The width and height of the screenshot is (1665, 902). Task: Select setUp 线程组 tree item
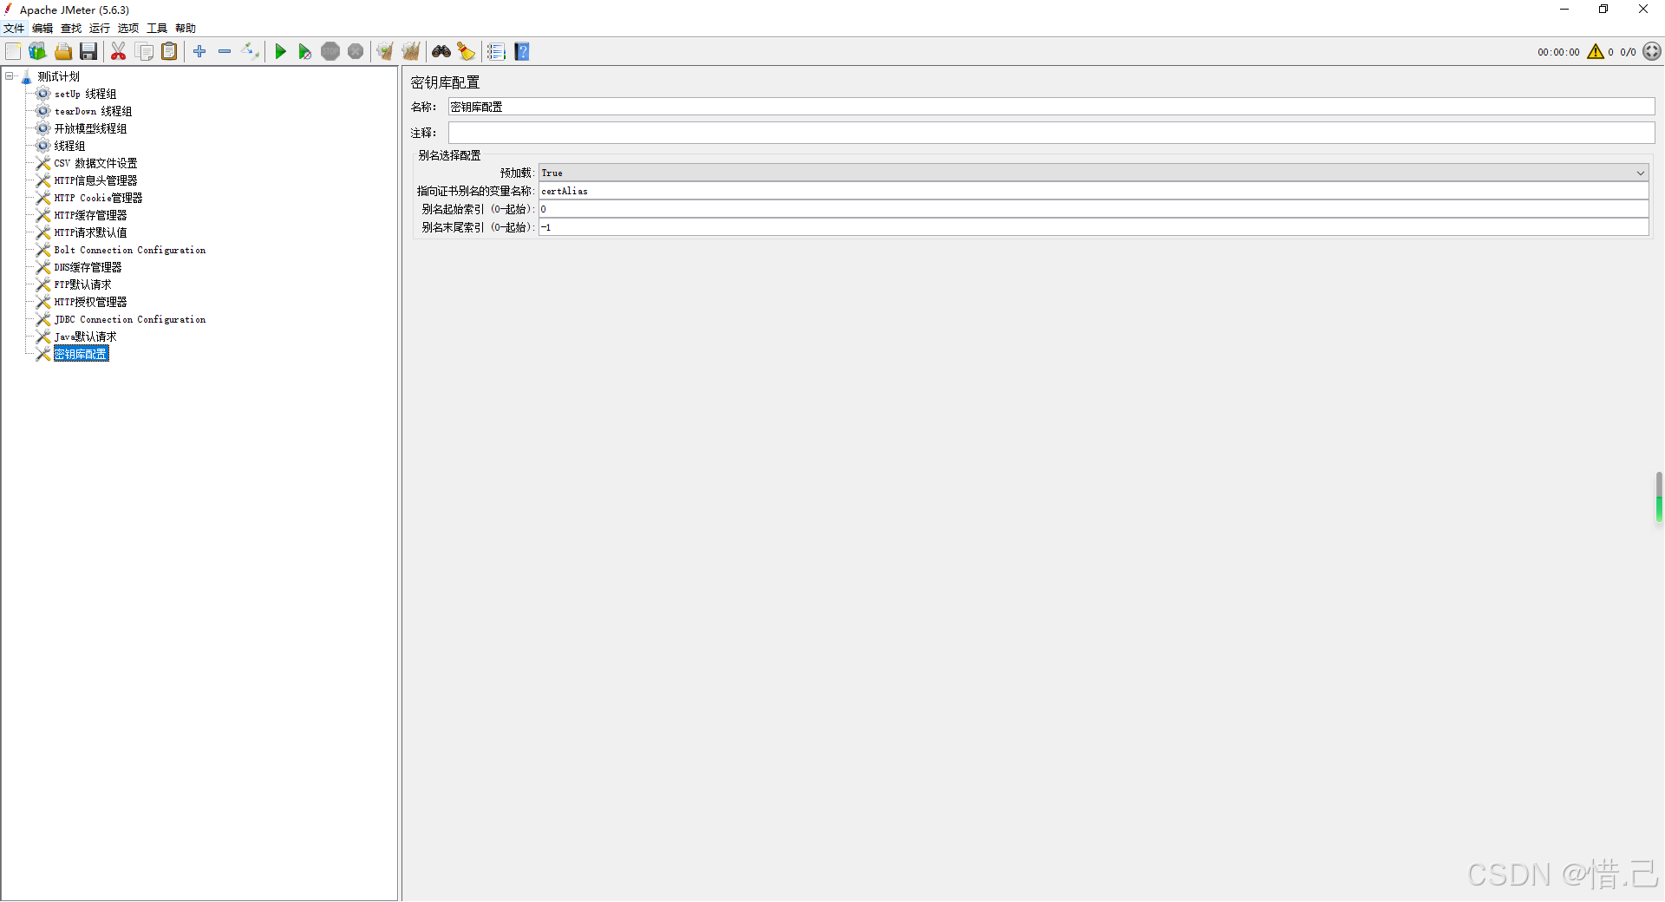pos(85,94)
